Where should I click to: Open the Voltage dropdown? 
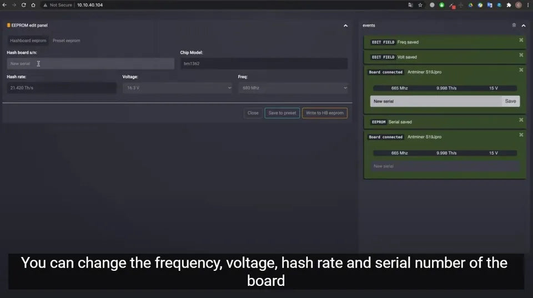pos(177,88)
